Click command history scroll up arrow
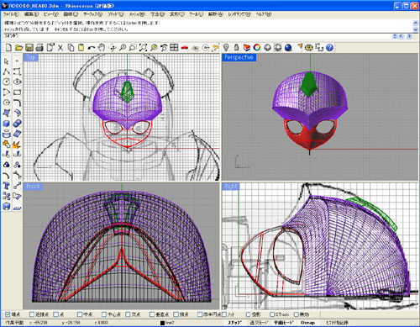This screenshot has width=420, height=327. click(416, 23)
